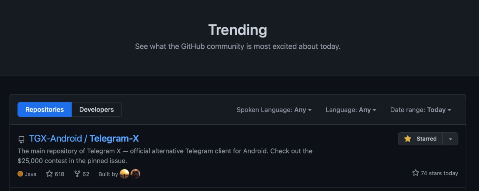Click the Trending page heading
This screenshot has height=191, width=479.
point(238,30)
